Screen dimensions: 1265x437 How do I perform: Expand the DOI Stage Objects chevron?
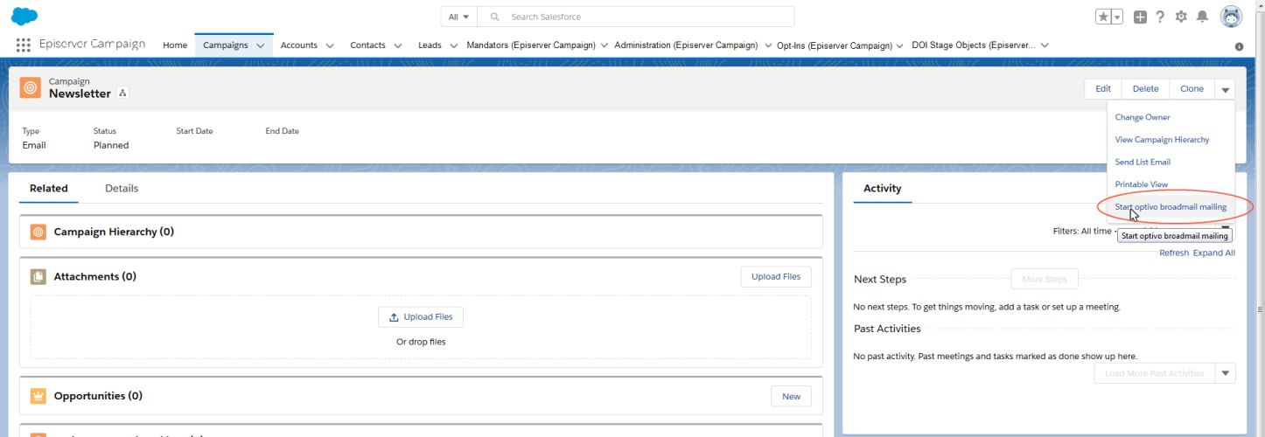(x=1045, y=45)
